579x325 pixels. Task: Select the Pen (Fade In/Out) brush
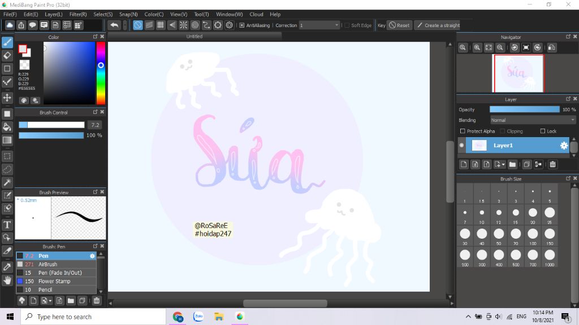click(x=56, y=273)
